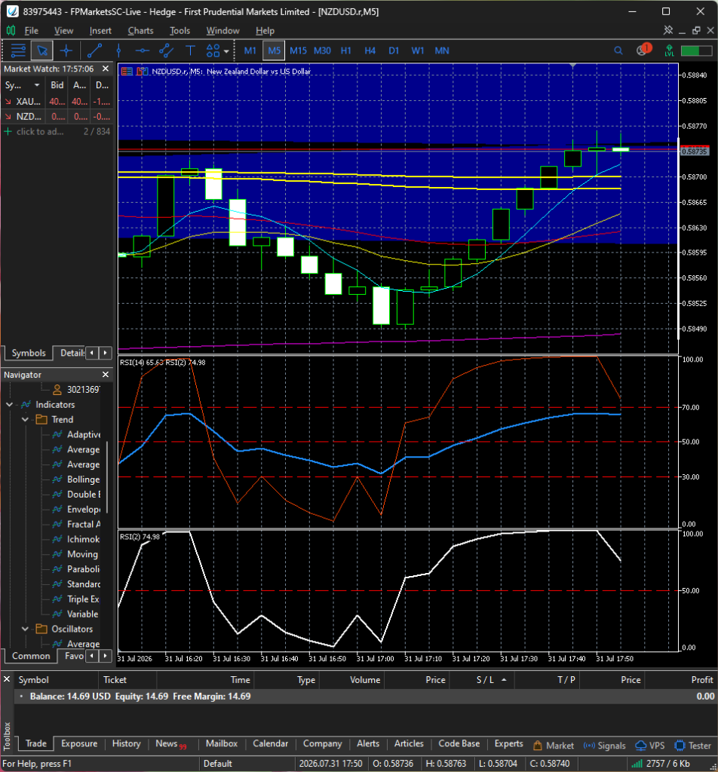Select the arrow cursor tool

pyautogui.click(x=42, y=51)
